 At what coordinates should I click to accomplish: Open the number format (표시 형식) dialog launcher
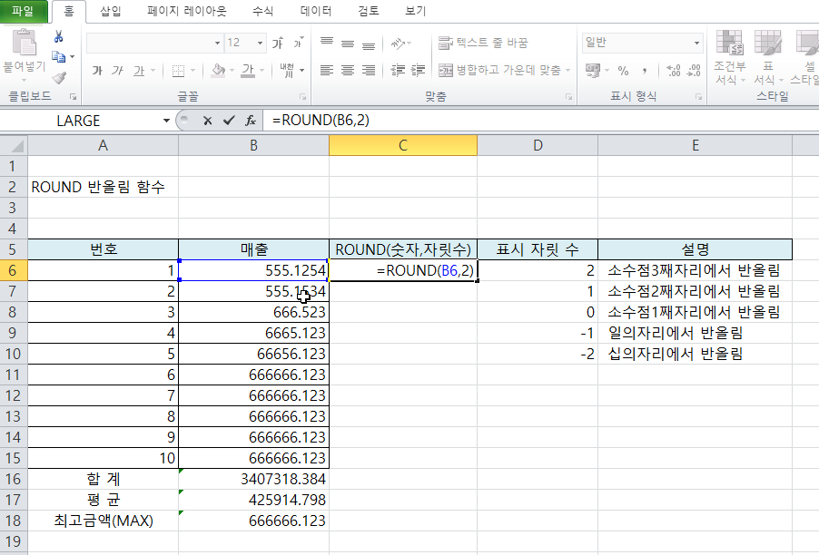click(x=698, y=97)
